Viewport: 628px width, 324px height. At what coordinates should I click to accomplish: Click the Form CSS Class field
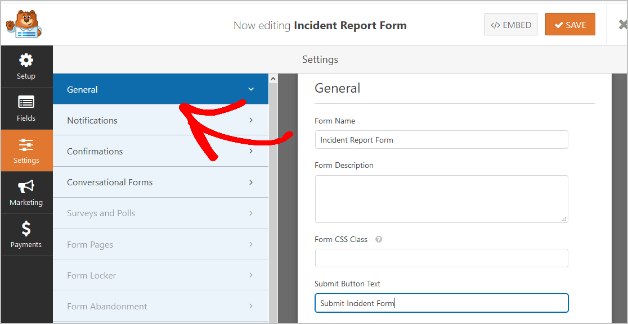(x=441, y=258)
